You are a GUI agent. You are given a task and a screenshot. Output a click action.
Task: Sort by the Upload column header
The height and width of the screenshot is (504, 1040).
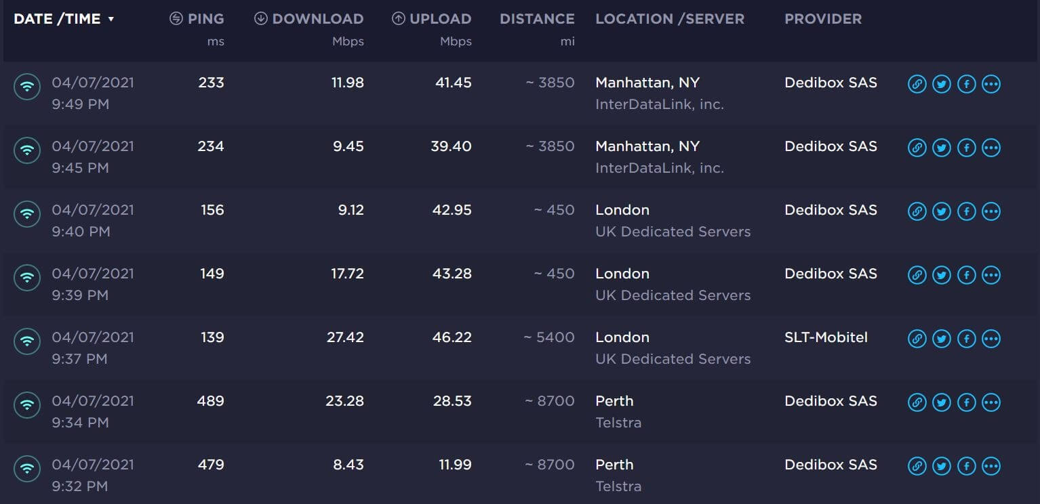click(x=432, y=19)
